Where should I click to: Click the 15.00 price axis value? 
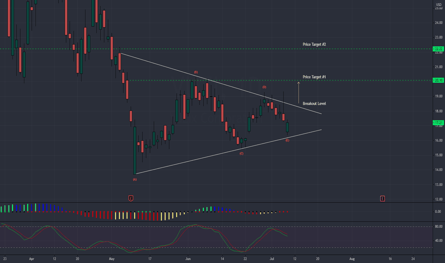pyautogui.click(x=438, y=155)
